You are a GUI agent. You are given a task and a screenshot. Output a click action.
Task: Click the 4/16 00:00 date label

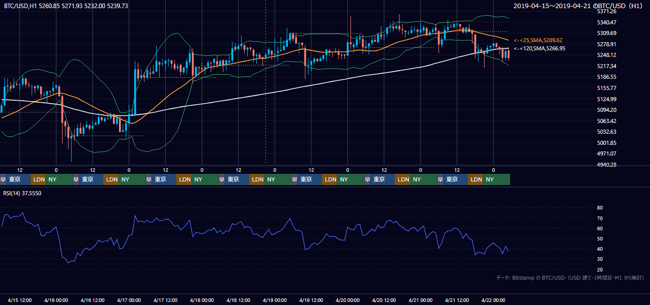56,300
